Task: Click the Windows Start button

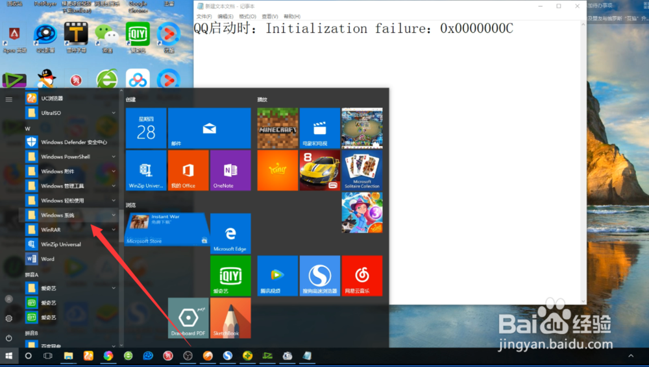Action: (x=8, y=356)
